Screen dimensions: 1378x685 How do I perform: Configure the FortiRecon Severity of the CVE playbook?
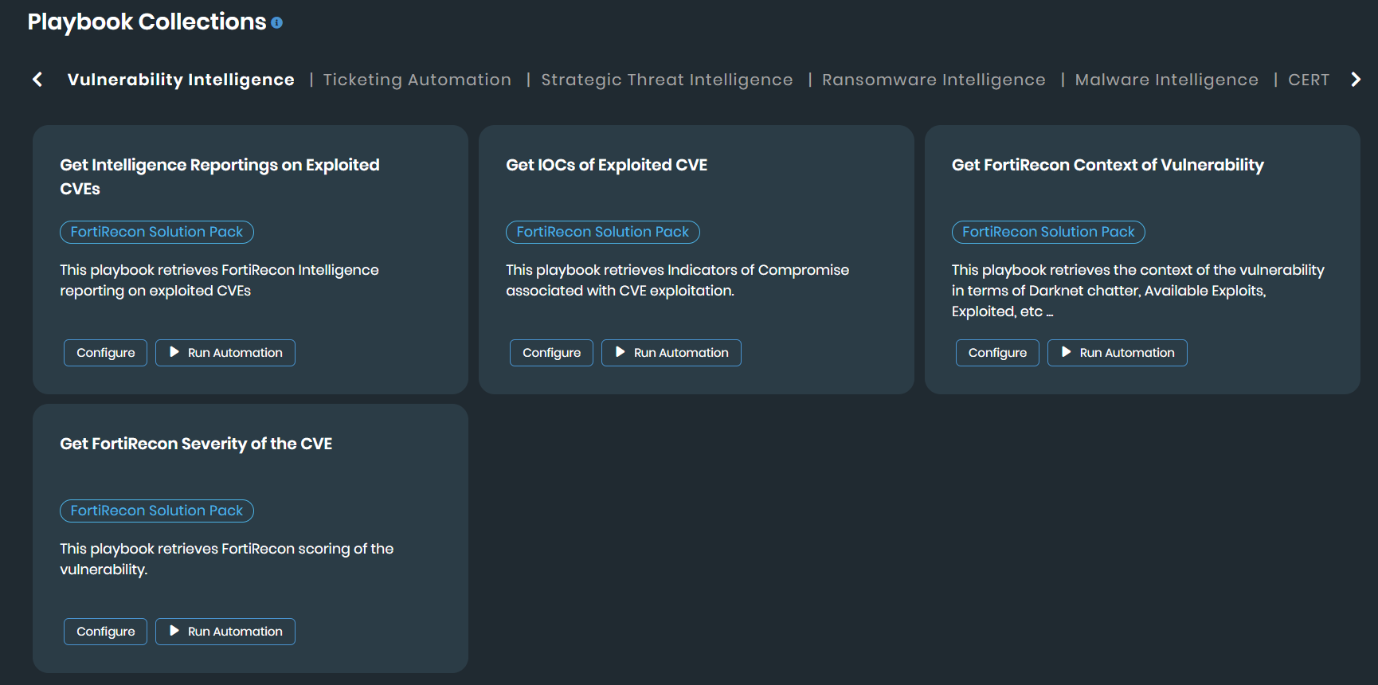point(106,632)
